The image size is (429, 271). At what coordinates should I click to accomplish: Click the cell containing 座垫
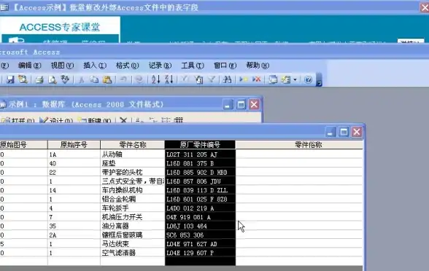coord(133,163)
